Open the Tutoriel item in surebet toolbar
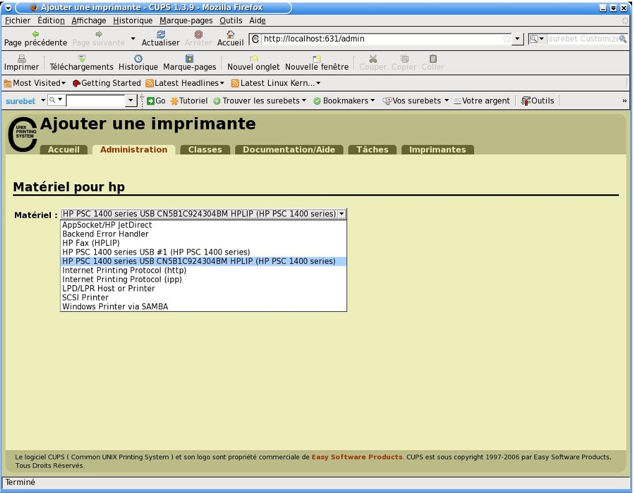Screen dimensions: 634x493 (x=189, y=101)
